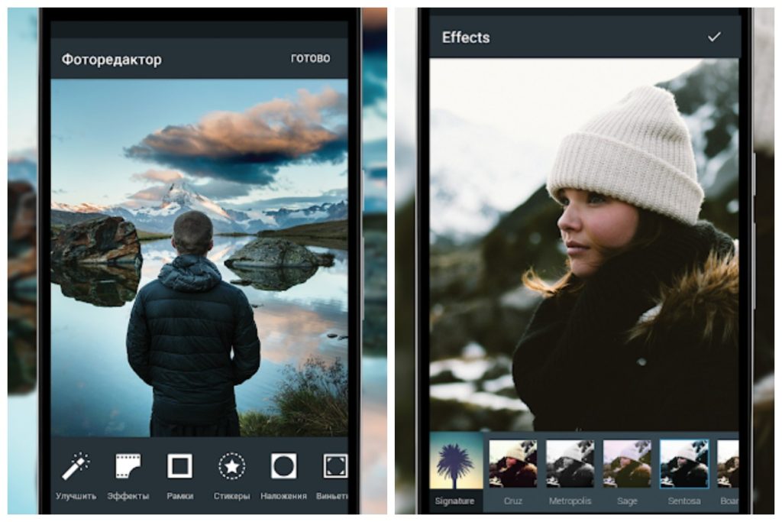
Task: Click the Фоторедактор title
Action: pos(111,60)
